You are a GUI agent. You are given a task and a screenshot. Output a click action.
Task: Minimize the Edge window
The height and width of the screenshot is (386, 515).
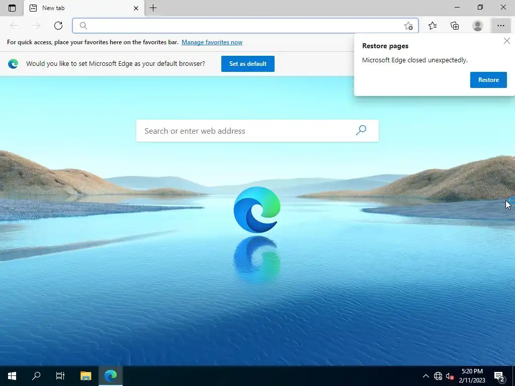[x=457, y=7]
